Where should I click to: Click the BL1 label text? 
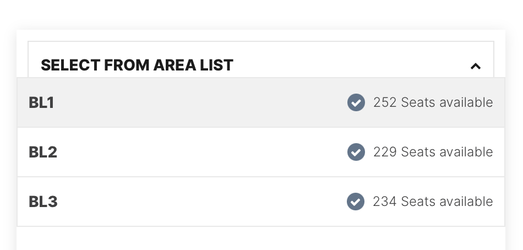point(41,102)
